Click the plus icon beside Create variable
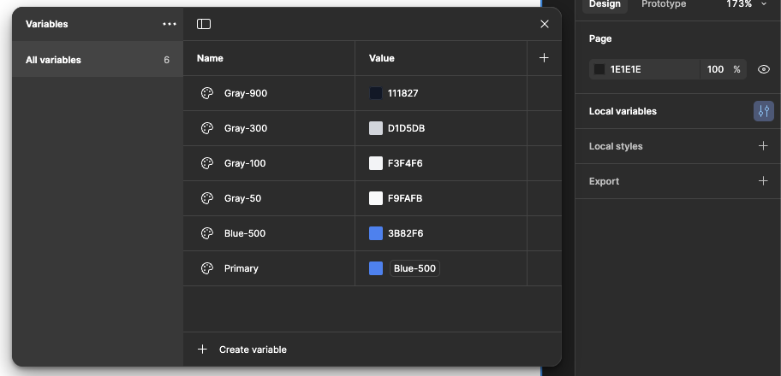This screenshot has width=781, height=376. (202, 350)
